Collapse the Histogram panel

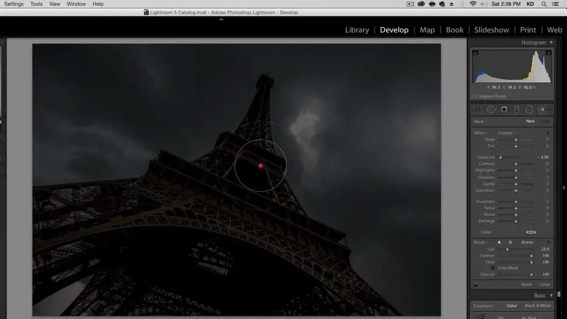(x=551, y=42)
